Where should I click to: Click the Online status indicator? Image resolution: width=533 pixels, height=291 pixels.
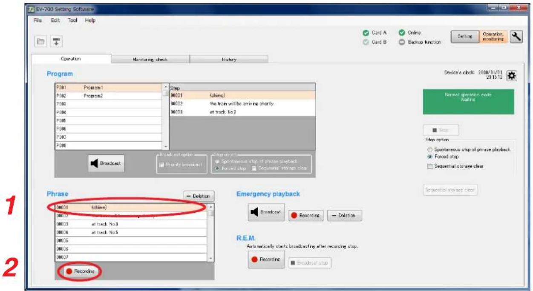point(410,33)
